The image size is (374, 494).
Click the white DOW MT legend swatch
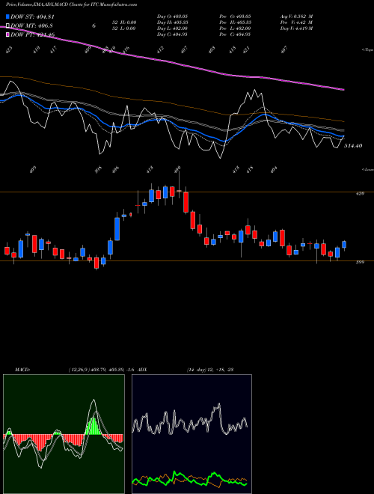(8, 25)
